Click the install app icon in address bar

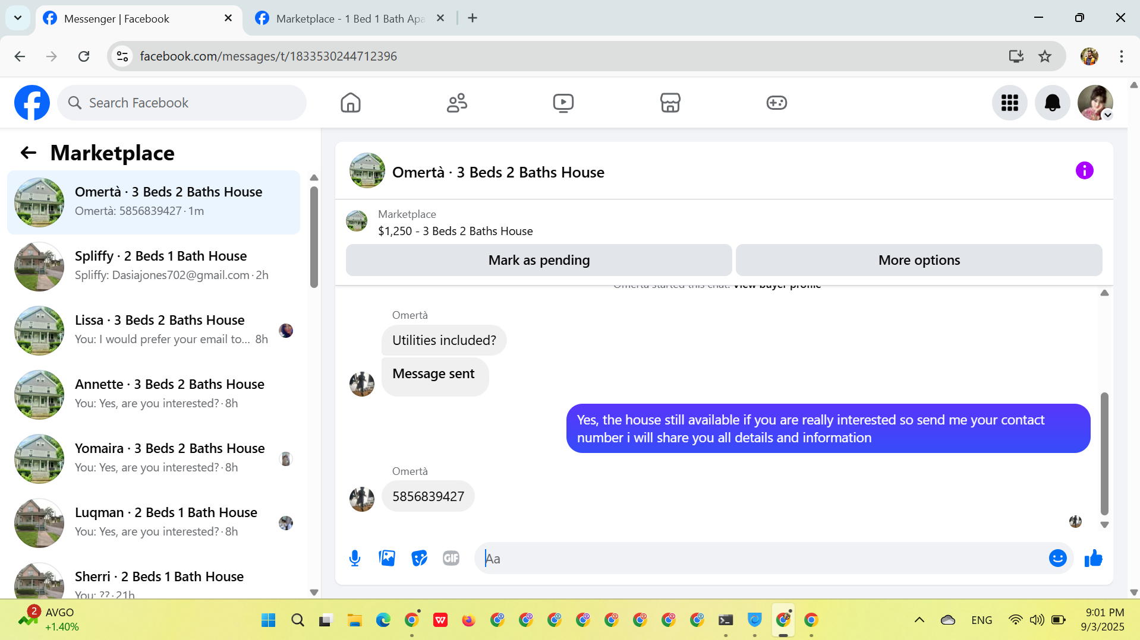click(x=1016, y=56)
